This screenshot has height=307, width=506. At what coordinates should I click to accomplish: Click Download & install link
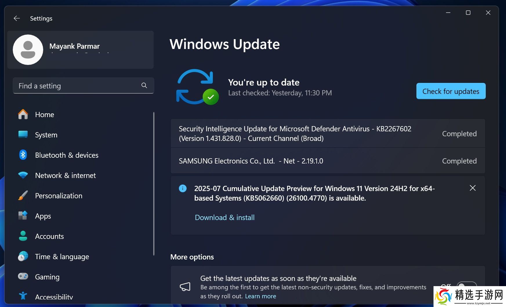point(225,217)
